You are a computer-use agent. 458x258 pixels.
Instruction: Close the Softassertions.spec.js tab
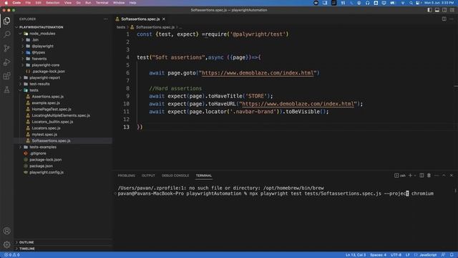pyautogui.click(x=164, y=19)
